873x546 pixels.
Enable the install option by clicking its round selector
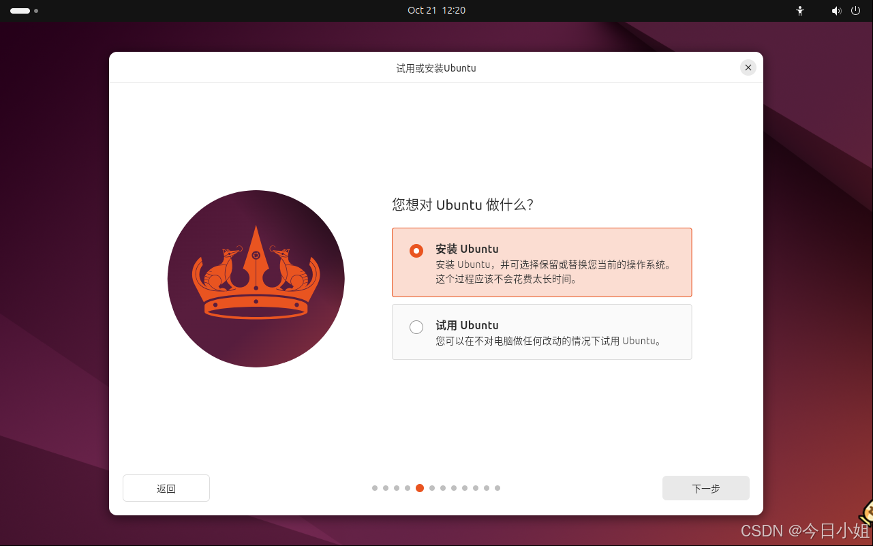click(416, 250)
